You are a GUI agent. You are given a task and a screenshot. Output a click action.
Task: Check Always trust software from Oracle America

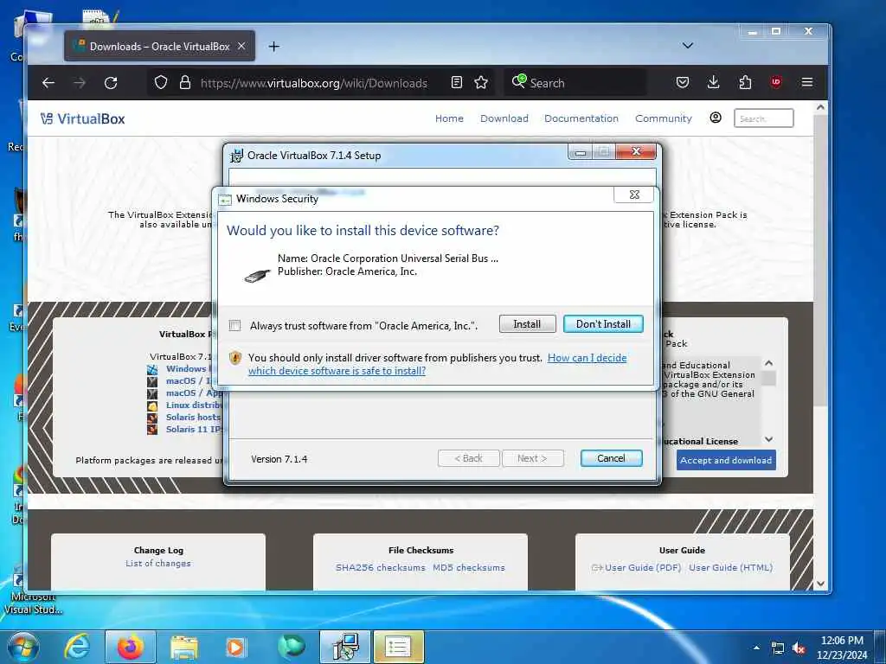click(x=235, y=325)
